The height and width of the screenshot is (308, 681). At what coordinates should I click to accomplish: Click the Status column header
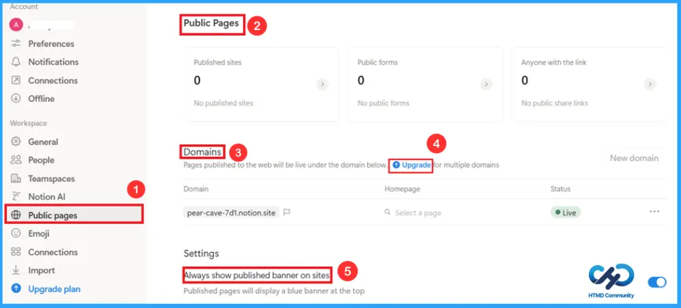click(560, 189)
